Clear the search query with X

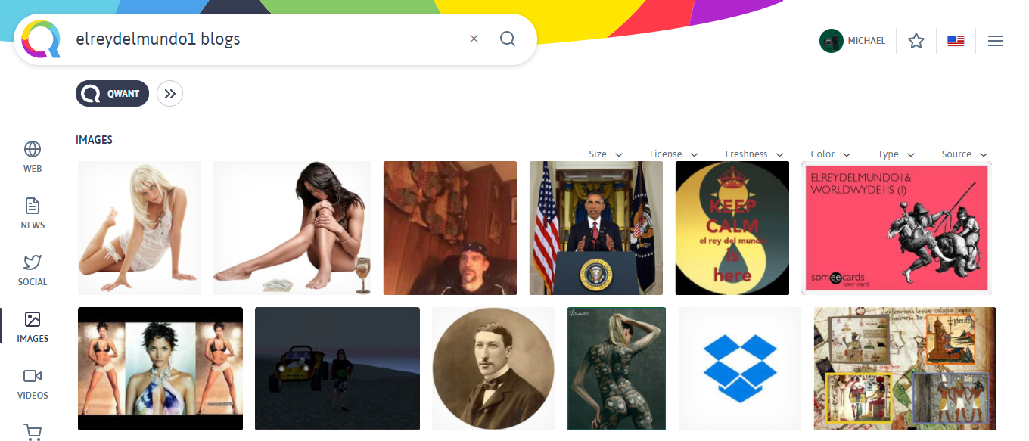click(474, 39)
